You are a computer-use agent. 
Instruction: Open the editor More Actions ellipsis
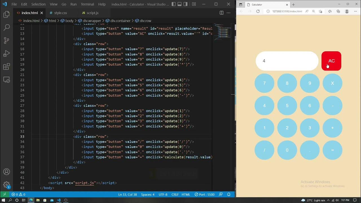[229, 13]
